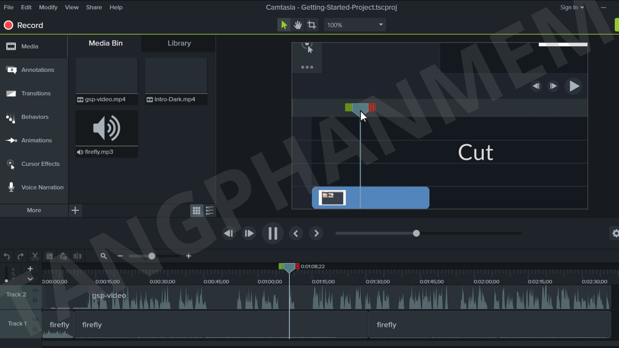Open the Voice Narration panel

click(34, 188)
